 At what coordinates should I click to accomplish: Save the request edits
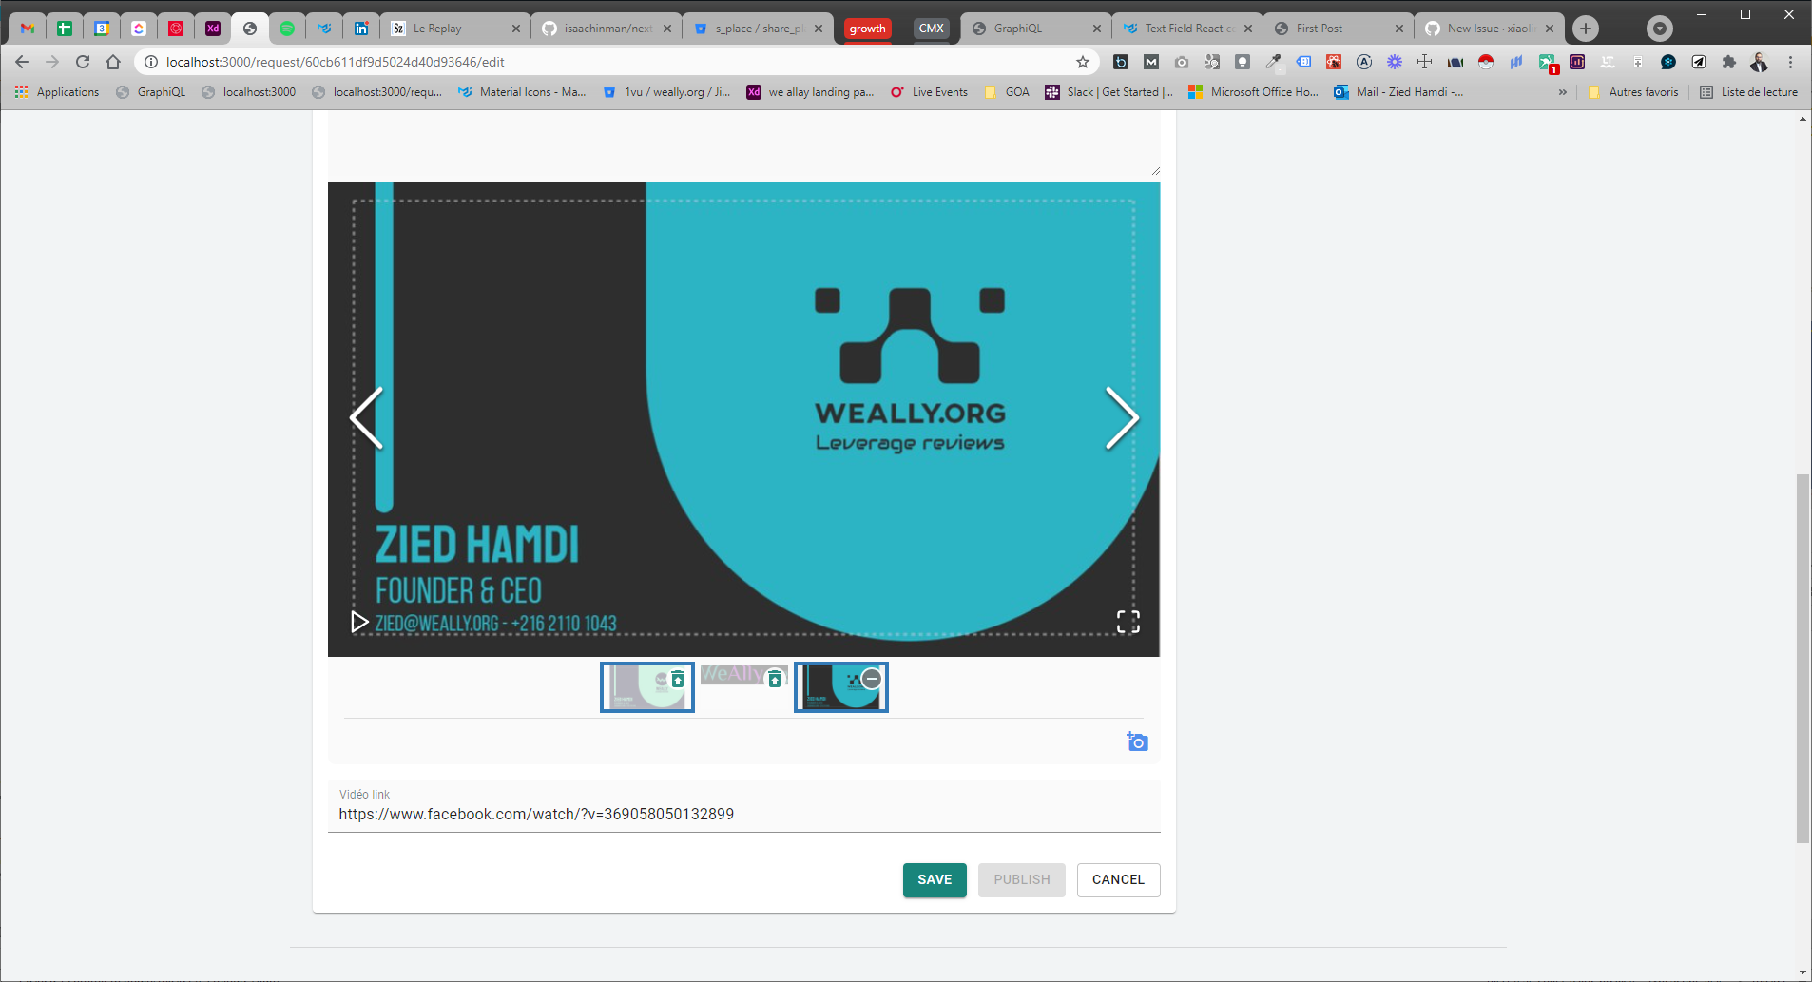coord(934,879)
